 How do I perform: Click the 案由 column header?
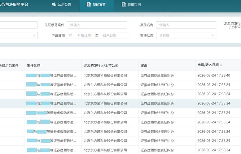pos(144,65)
